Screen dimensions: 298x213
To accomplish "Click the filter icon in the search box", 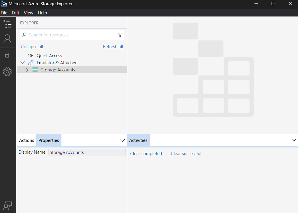I will tap(120, 35).
